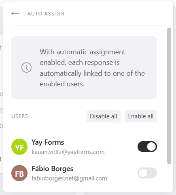Click the kauan.voltz@yayforms.com email
176x195 pixels.
[x=68, y=152]
